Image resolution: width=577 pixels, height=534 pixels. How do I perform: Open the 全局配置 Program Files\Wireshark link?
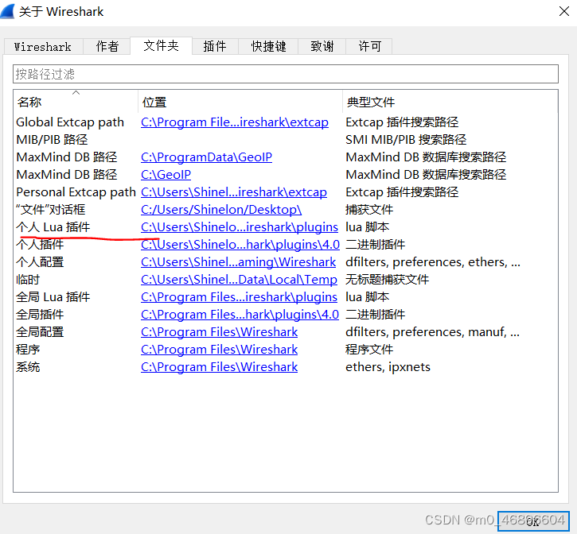(x=219, y=332)
